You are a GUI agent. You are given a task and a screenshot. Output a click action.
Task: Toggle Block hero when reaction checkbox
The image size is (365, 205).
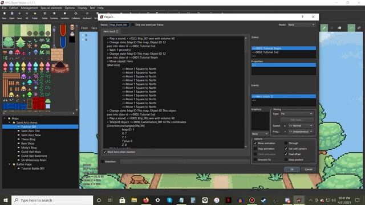(105, 152)
